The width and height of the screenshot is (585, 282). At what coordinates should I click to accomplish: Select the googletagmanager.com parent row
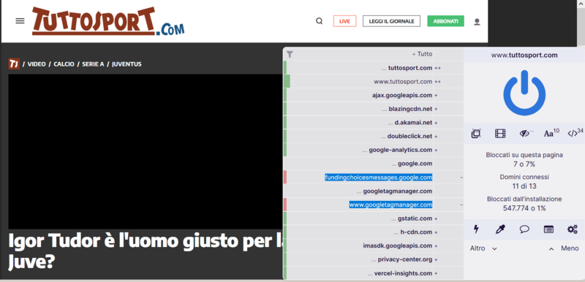[x=374, y=191]
